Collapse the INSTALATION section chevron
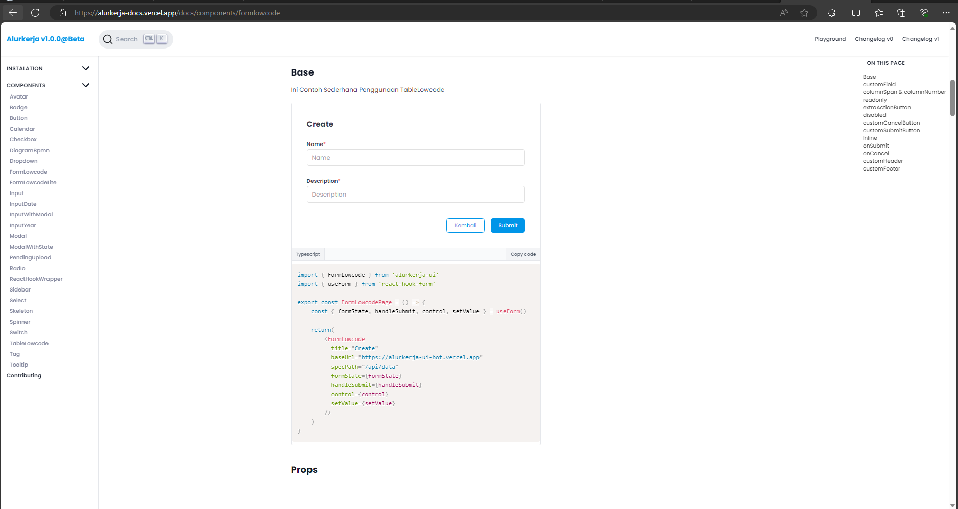This screenshot has height=509, width=958. click(86, 68)
